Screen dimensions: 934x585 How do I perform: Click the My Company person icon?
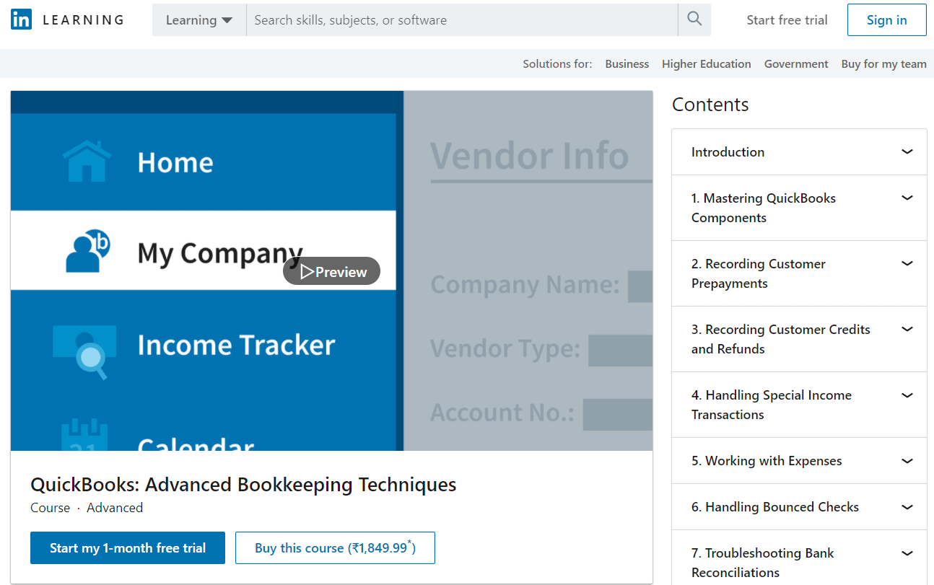click(x=87, y=250)
